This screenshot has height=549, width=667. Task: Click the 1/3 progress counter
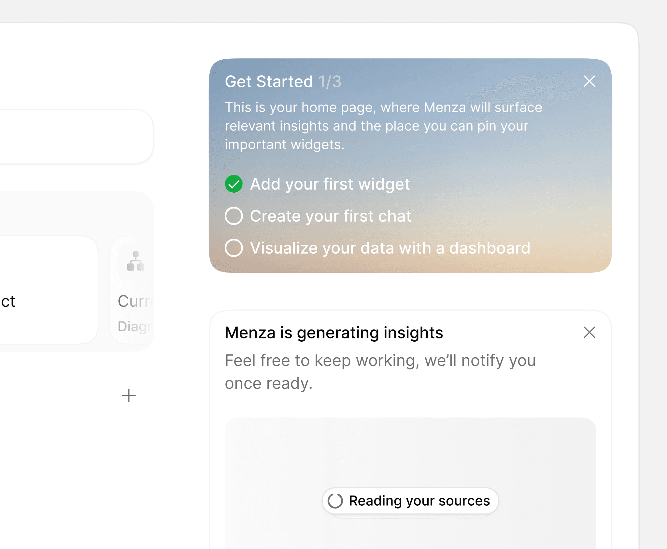330,82
